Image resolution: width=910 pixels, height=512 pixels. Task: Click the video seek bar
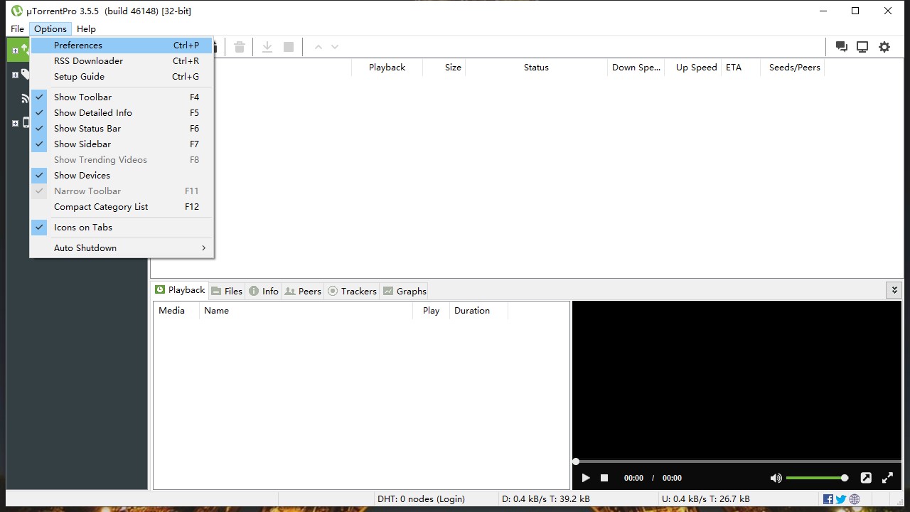[x=738, y=462]
